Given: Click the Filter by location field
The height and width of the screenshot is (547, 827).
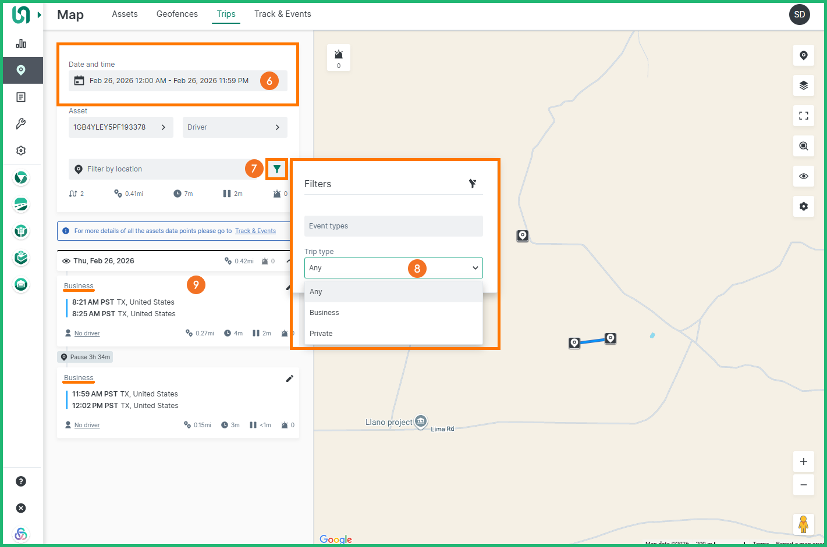Looking at the screenshot, I should [157, 169].
